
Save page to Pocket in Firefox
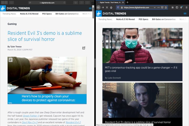[162, 7]
